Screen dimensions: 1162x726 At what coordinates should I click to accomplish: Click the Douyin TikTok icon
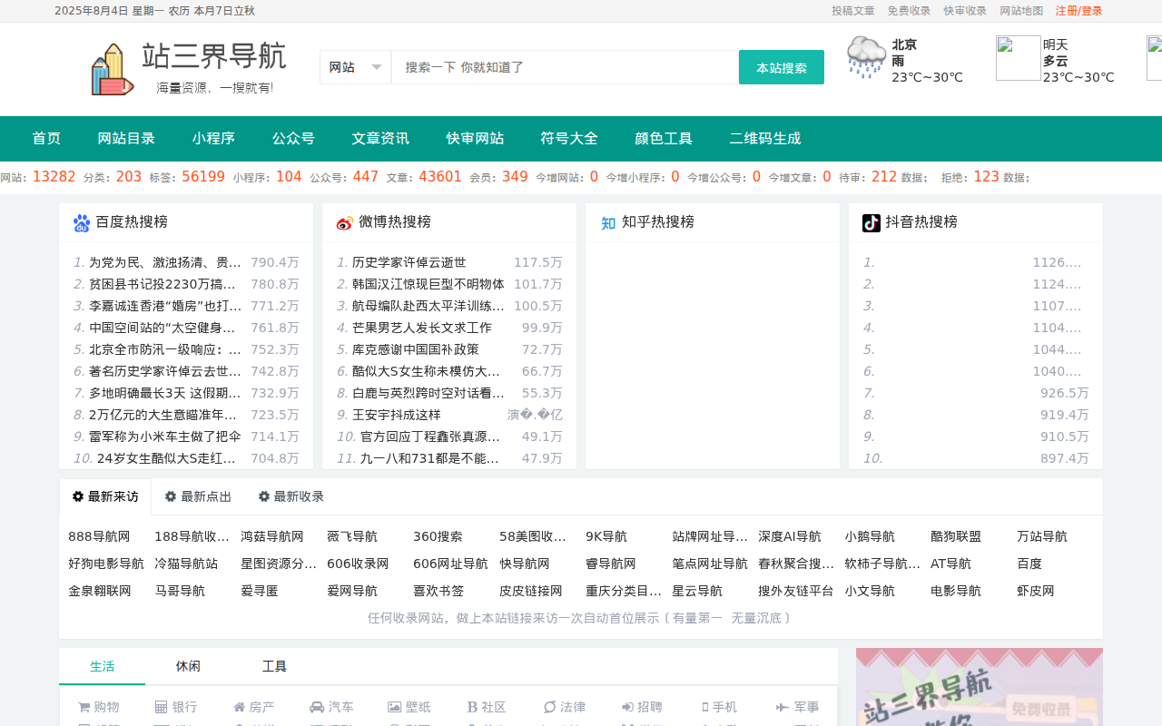point(871,222)
